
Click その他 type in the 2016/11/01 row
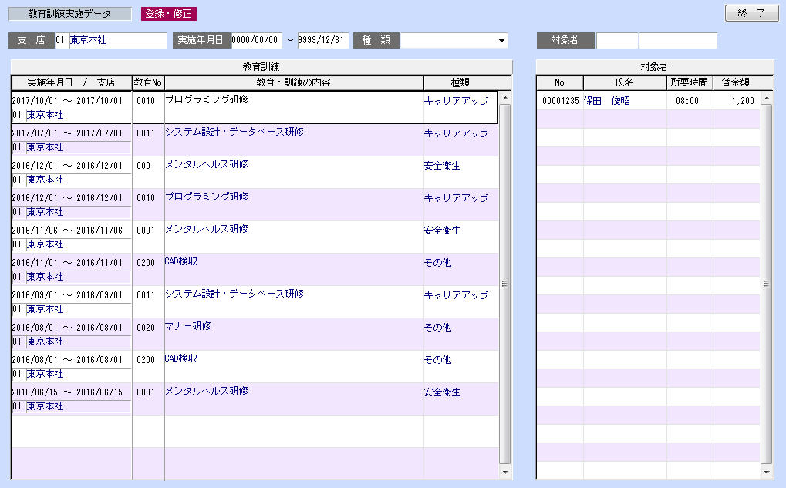coord(437,263)
